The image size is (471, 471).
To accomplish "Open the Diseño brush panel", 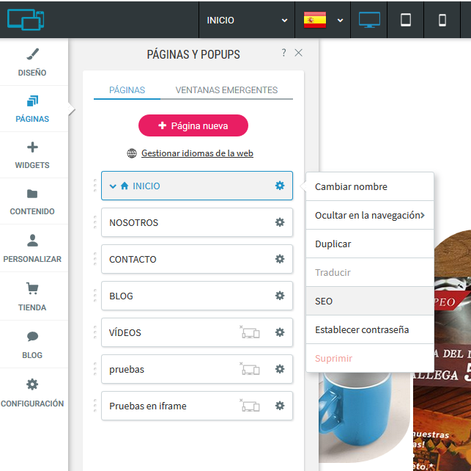I will [32, 62].
